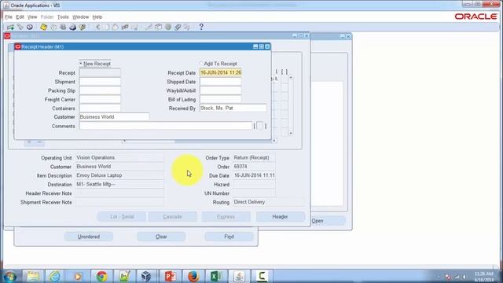Click into the Containers field

coord(100,108)
